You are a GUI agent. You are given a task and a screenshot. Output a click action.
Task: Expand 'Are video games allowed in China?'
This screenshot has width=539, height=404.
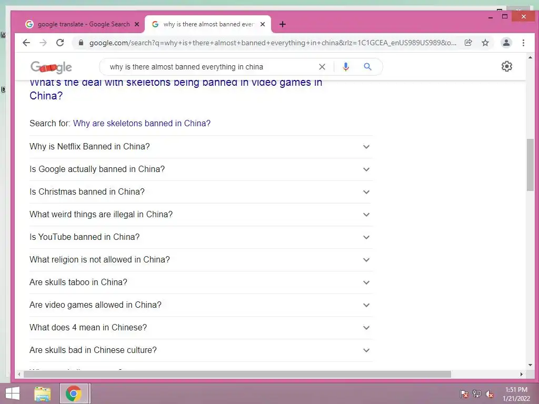pyautogui.click(x=201, y=305)
